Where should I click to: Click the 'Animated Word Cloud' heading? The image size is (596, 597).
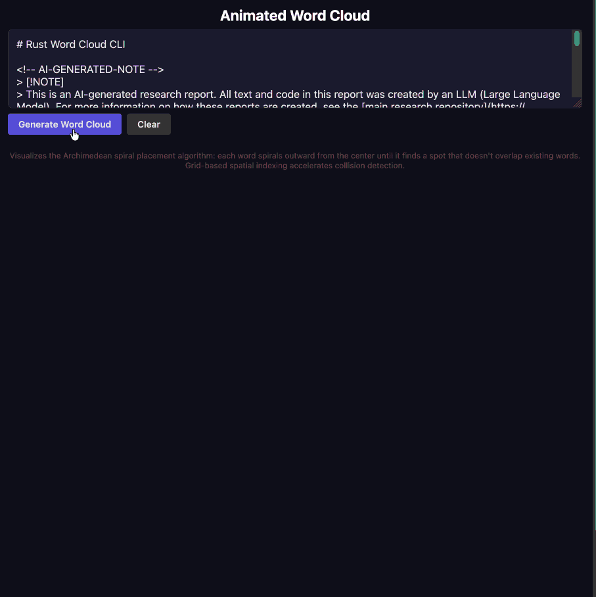tap(295, 16)
